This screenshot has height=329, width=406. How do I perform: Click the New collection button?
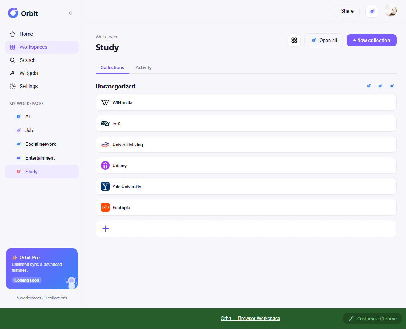(371, 41)
